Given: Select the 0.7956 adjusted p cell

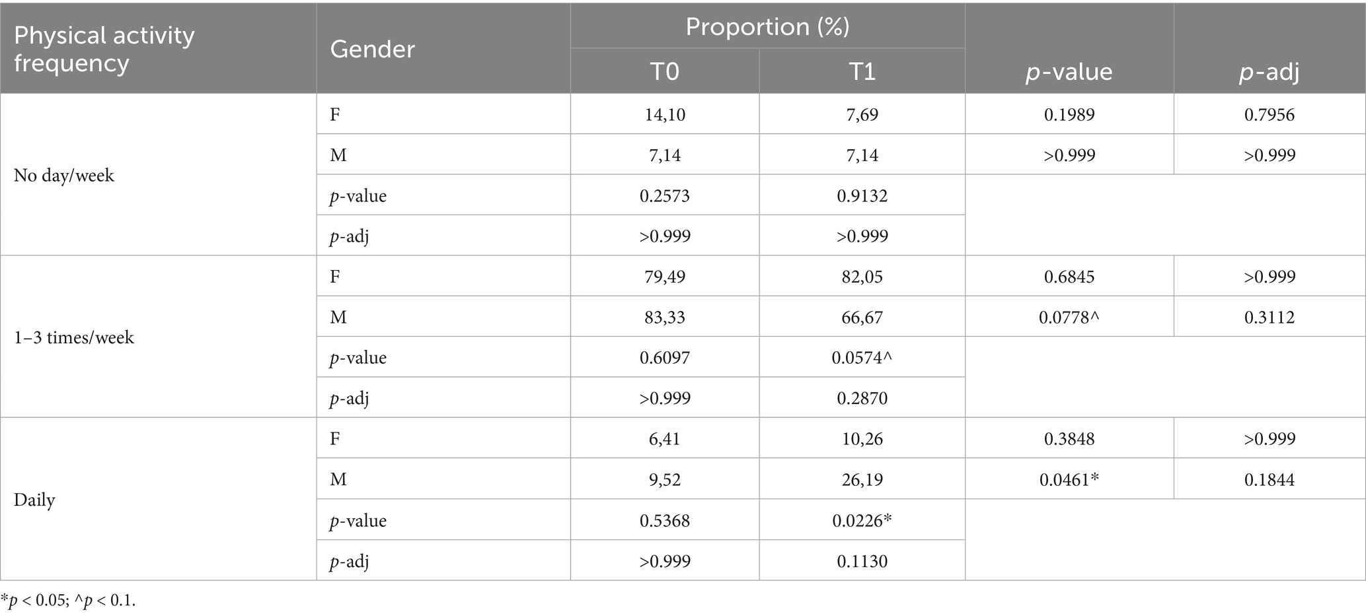Looking at the screenshot, I should [x=1269, y=114].
